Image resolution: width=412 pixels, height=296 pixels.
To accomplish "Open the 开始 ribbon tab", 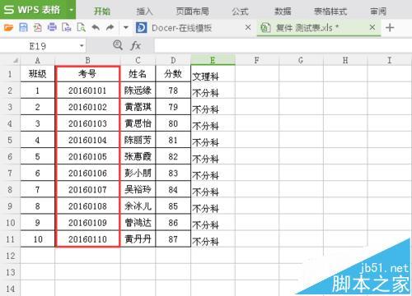I will click(102, 12).
